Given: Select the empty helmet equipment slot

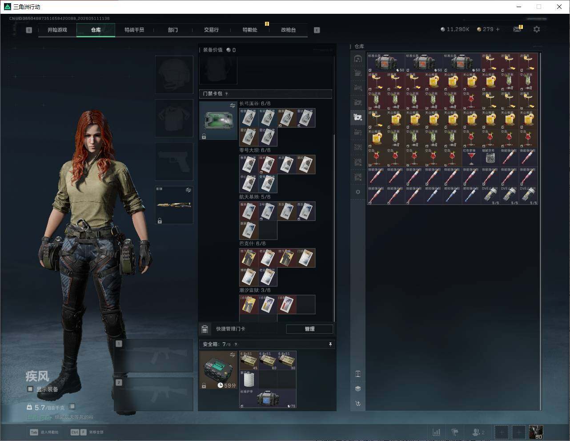Looking at the screenshot, I should click(174, 74).
